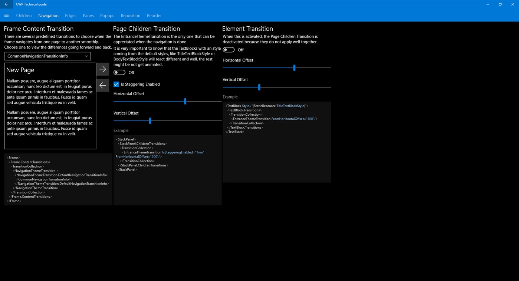Screen dimensions: 519x281
Task: Open the hamburger menu
Action: click(6, 16)
